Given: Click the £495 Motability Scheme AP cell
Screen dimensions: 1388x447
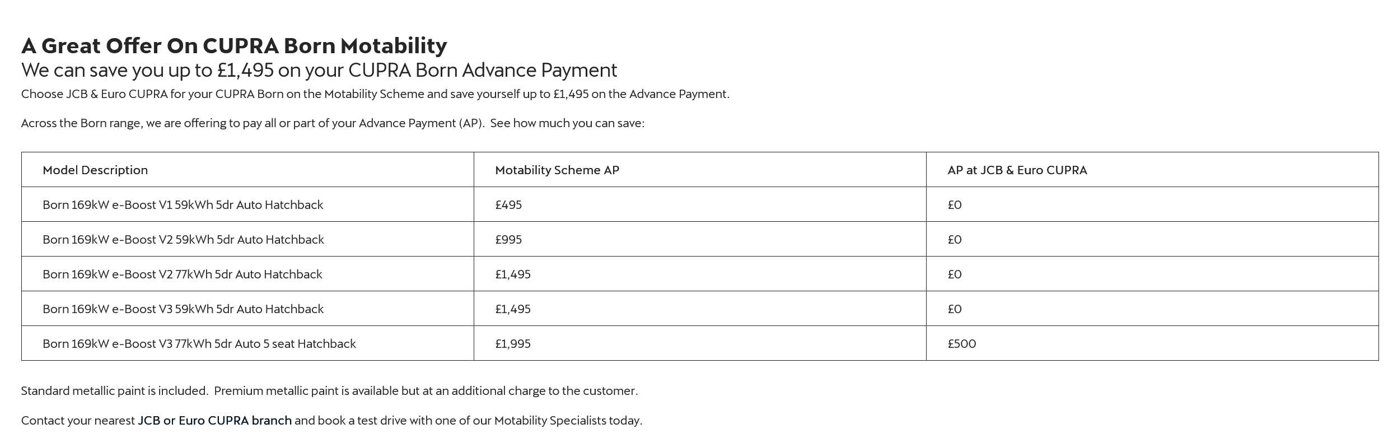Looking at the screenshot, I should point(508,205).
